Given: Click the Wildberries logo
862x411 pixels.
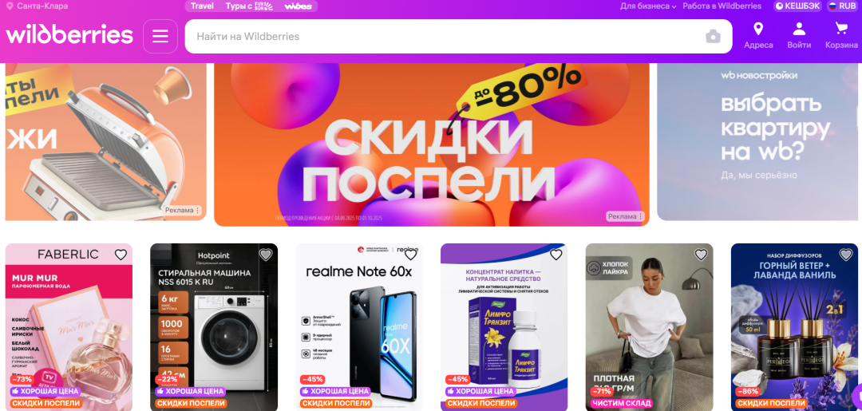Looking at the screenshot, I should point(69,35).
